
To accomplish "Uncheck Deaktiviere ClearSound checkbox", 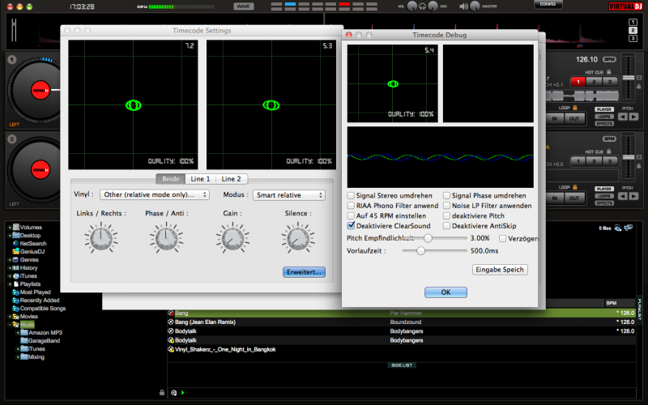I will point(351,226).
